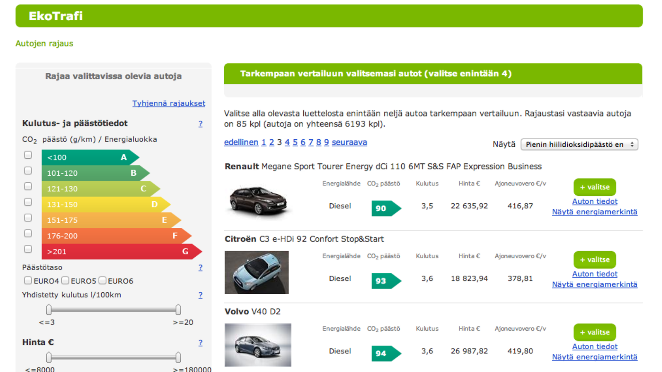
Task: Open Auton tiedot for Volvo V40
Action: [595, 346]
